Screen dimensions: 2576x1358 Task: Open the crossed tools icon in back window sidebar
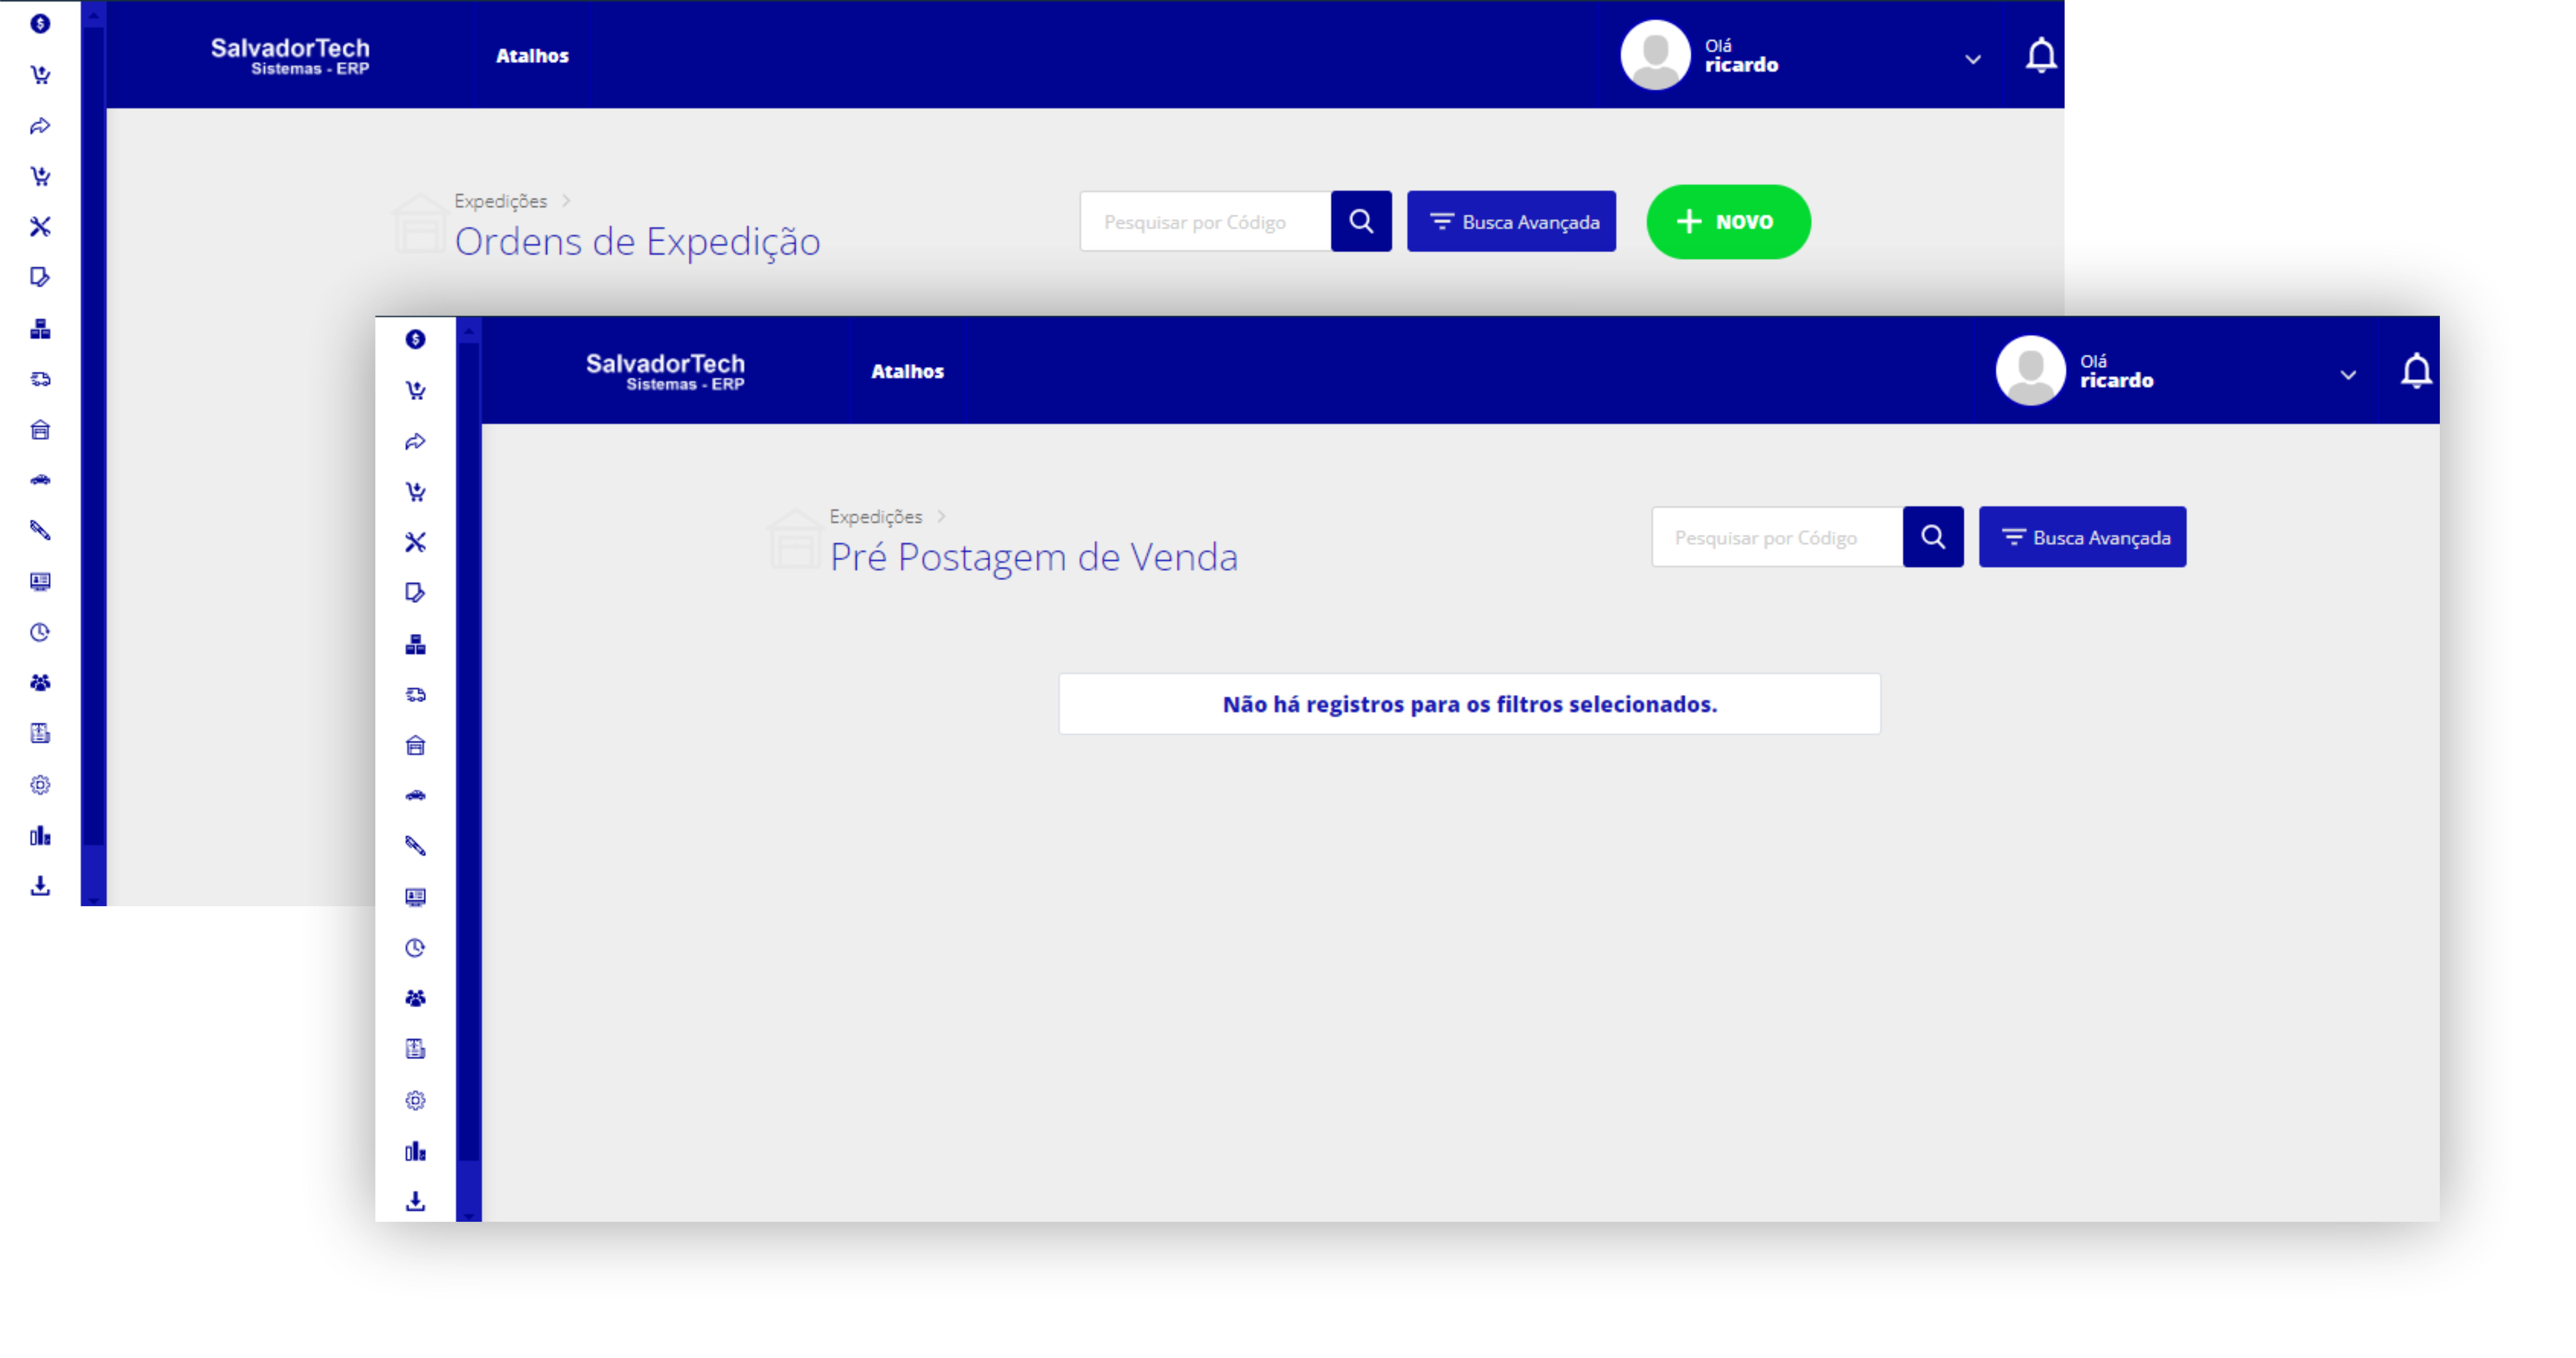coord(40,227)
